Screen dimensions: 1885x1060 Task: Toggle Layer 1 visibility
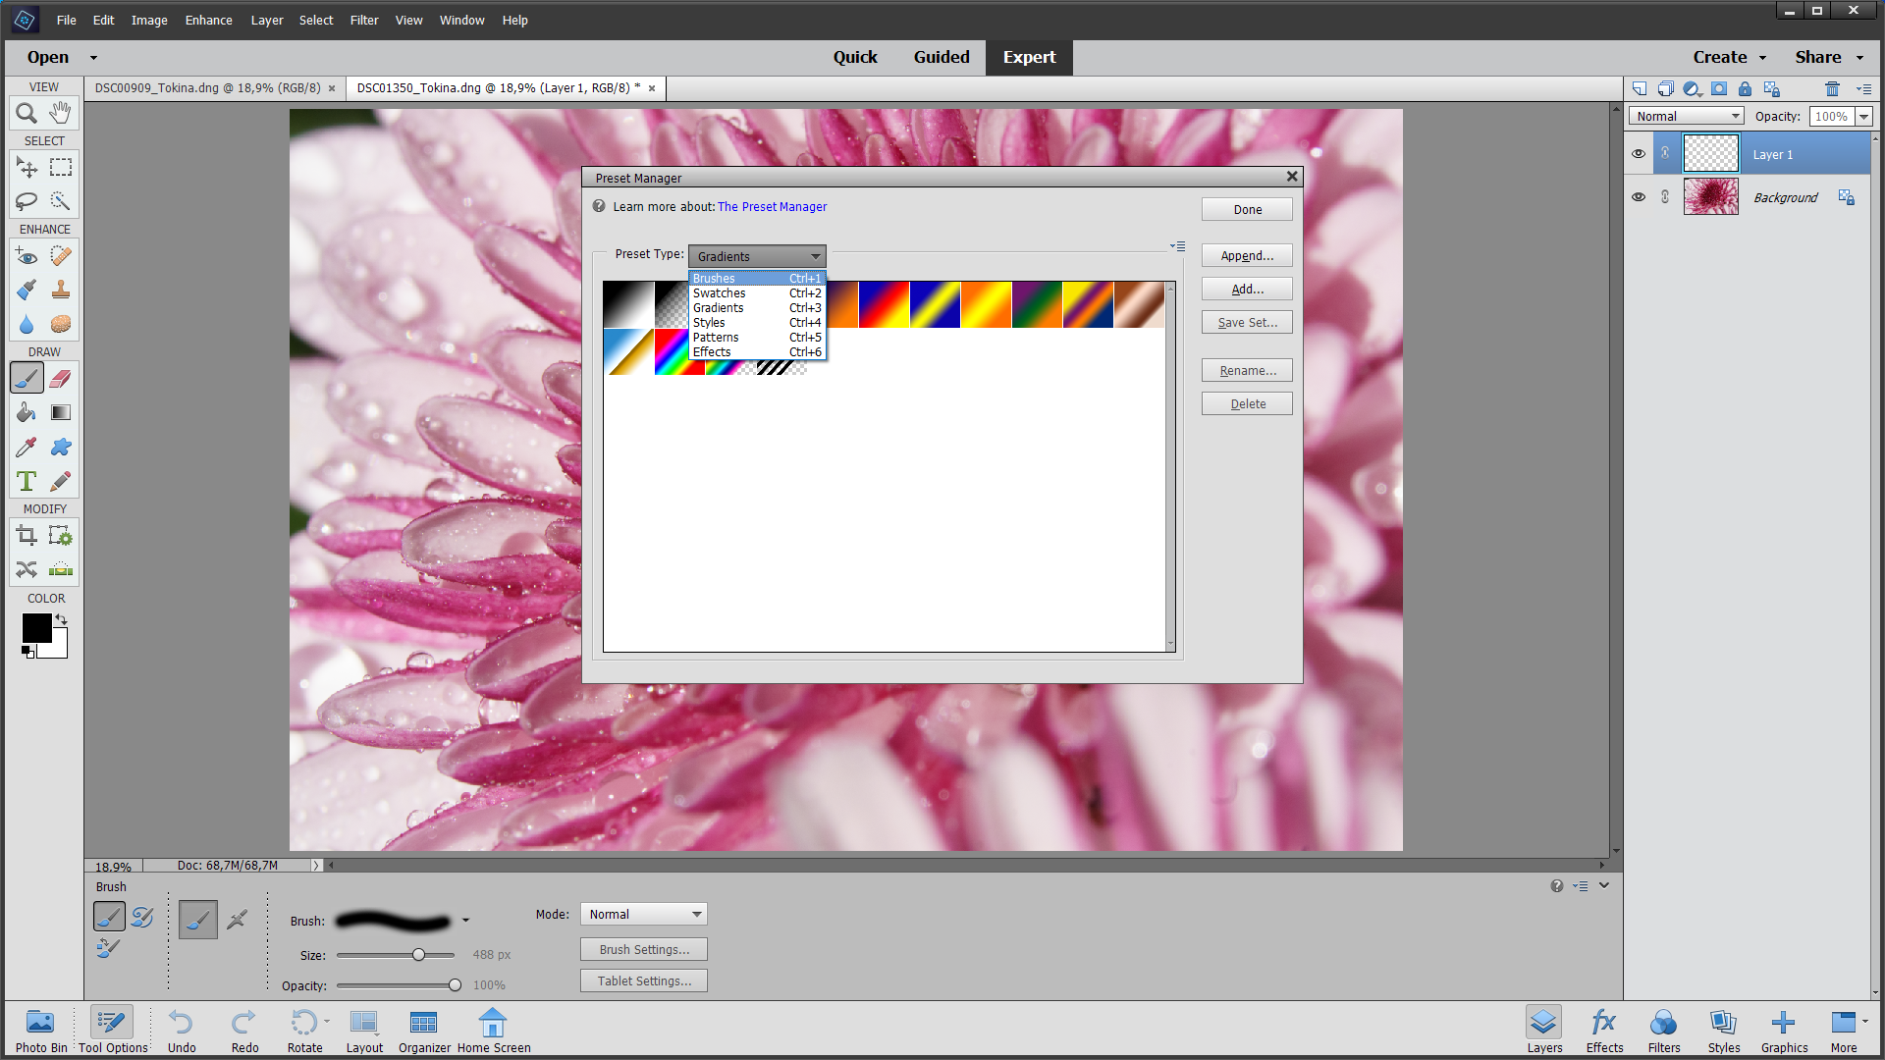coord(1639,153)
